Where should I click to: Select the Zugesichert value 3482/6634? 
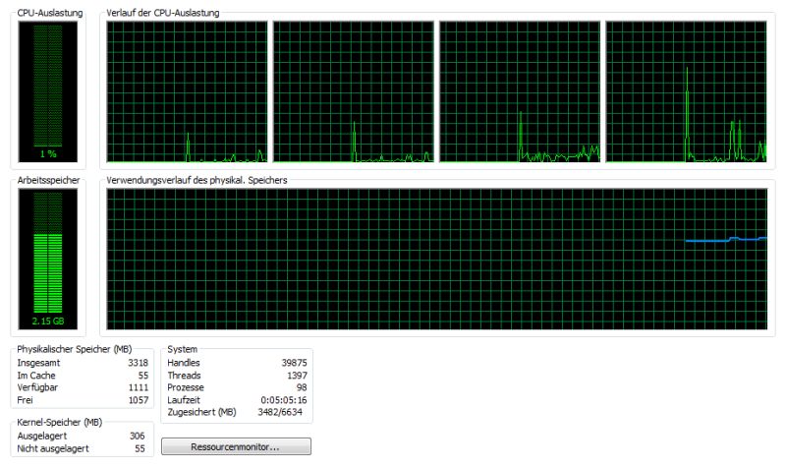pyautogui.click(x=280, y=412)
